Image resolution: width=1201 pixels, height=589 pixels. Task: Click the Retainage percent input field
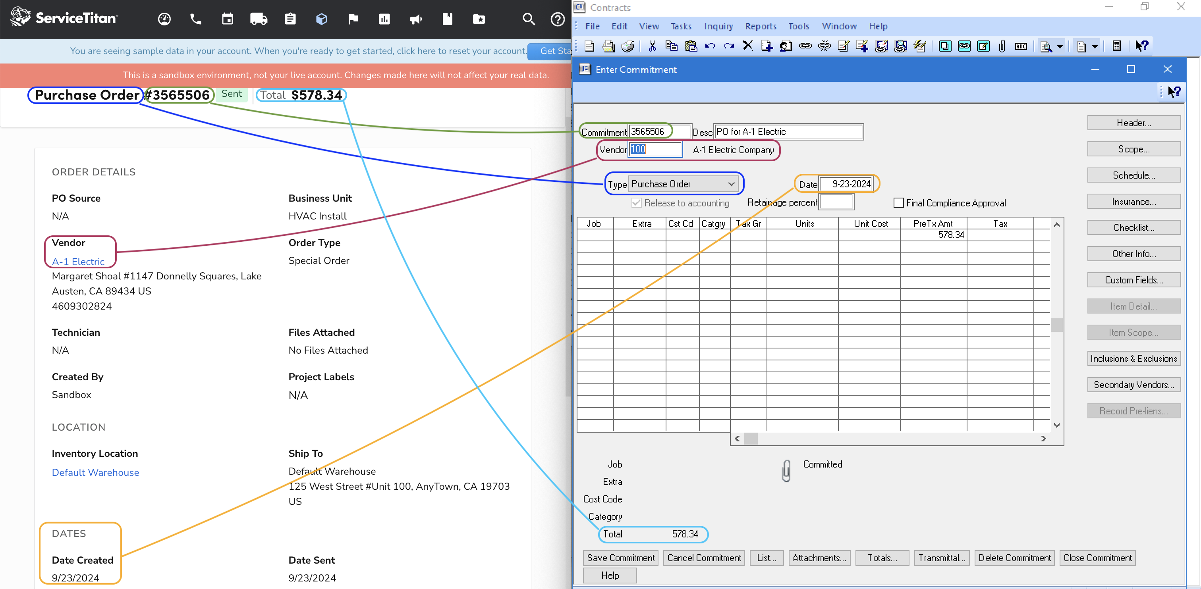coord(836,203)
